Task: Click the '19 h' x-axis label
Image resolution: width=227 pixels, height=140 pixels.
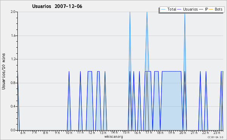Action: click(171, 133)
